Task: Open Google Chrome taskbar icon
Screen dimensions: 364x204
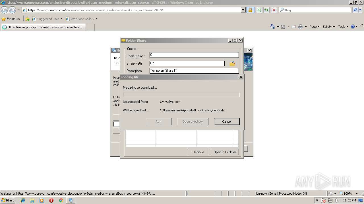Action: [x=61, y=200]
